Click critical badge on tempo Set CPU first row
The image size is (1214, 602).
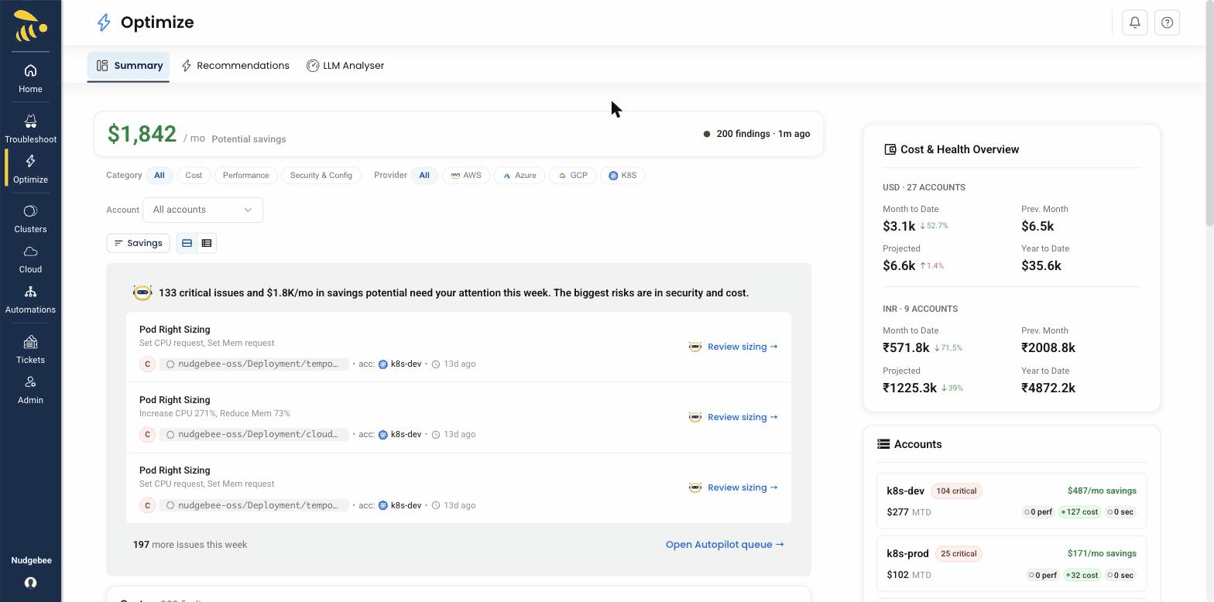(147, 364)
